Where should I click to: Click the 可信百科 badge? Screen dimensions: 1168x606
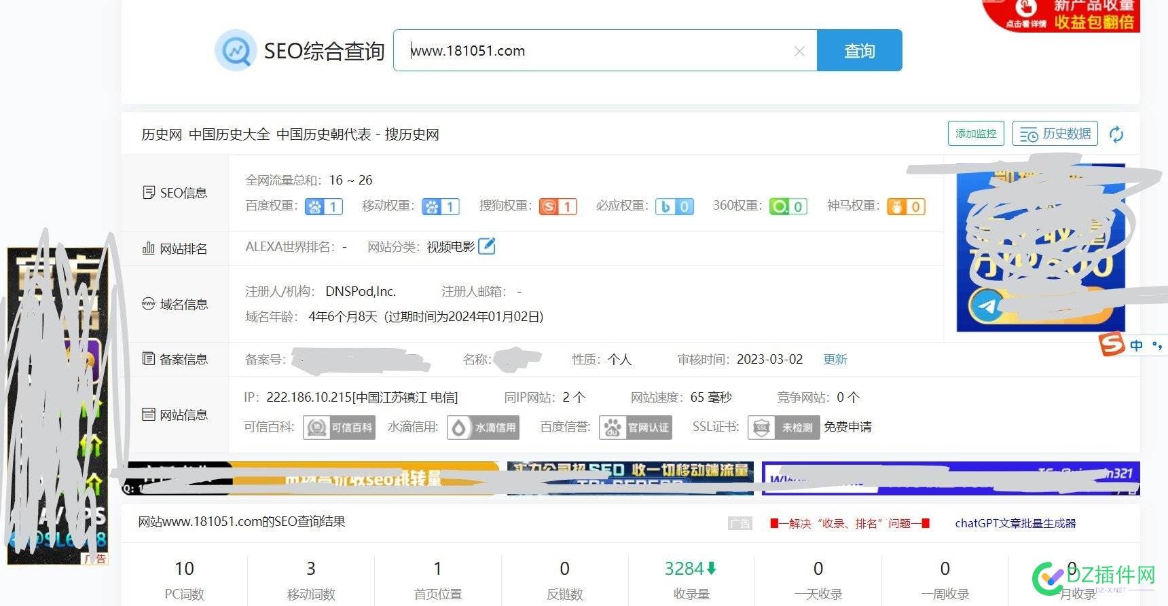tap(339, 428)
